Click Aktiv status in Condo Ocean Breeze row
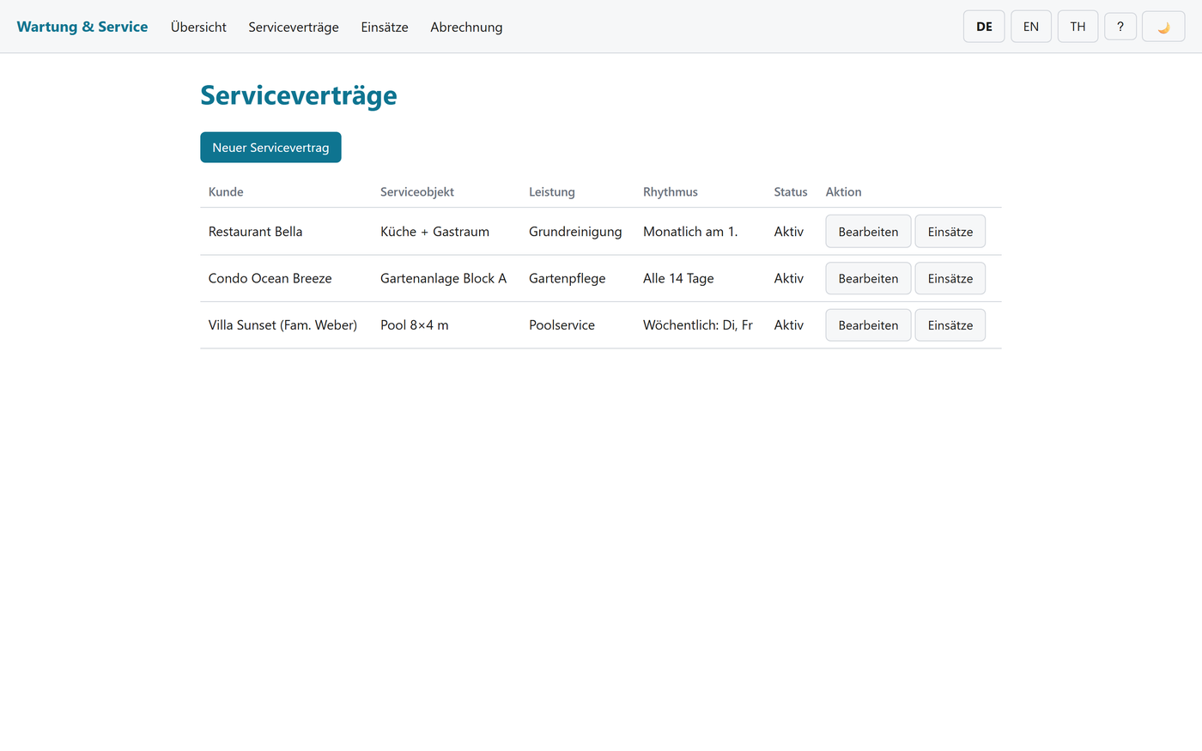 click(789, 278)
